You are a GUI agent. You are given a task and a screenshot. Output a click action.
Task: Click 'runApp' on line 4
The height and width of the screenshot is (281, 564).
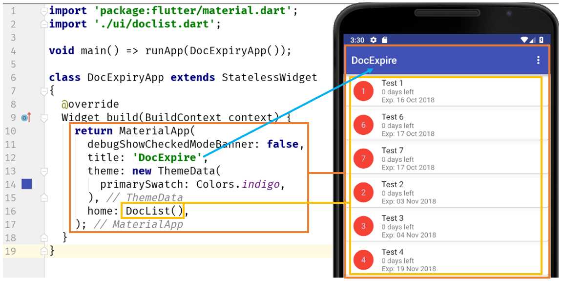click(165, 51)
